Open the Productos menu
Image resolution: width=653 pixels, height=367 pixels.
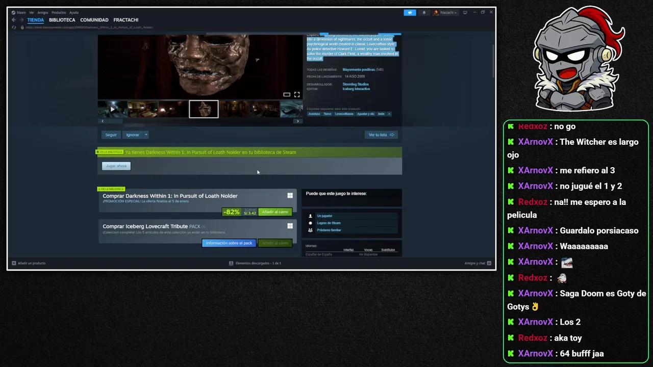59,12
